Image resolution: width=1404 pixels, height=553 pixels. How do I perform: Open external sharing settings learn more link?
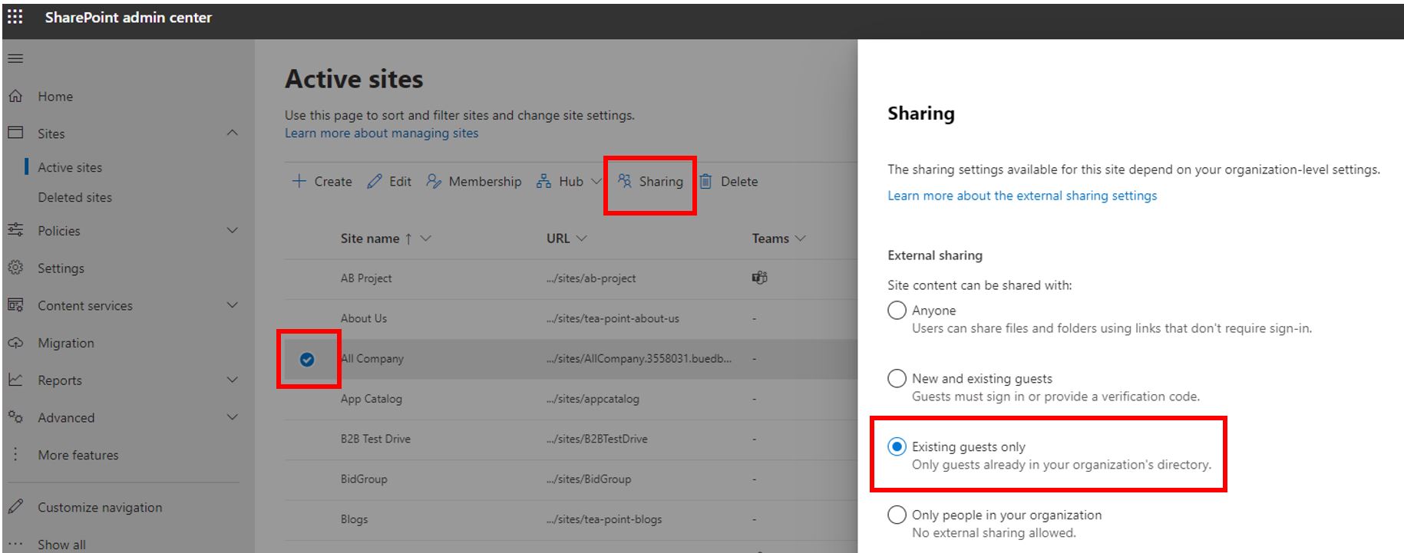[1022, 196]
